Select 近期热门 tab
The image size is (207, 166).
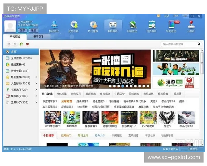66,136
